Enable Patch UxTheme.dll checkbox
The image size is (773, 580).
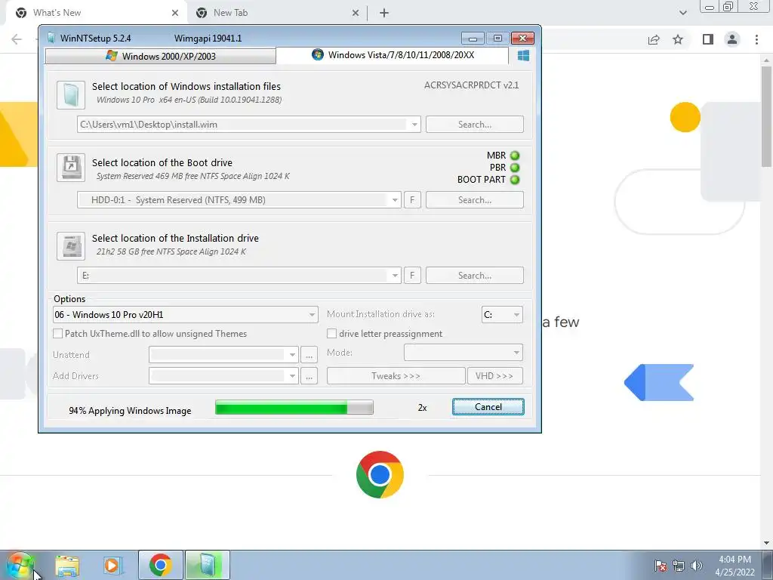57,334
